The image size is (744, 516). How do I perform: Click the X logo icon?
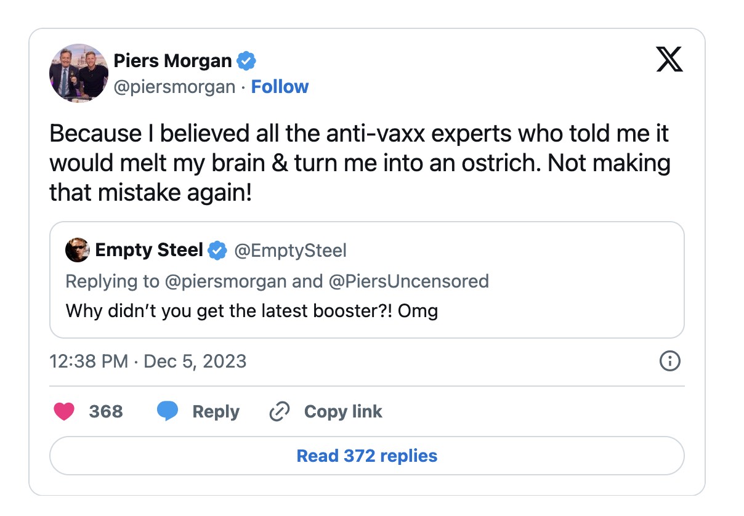click(669, 60)
